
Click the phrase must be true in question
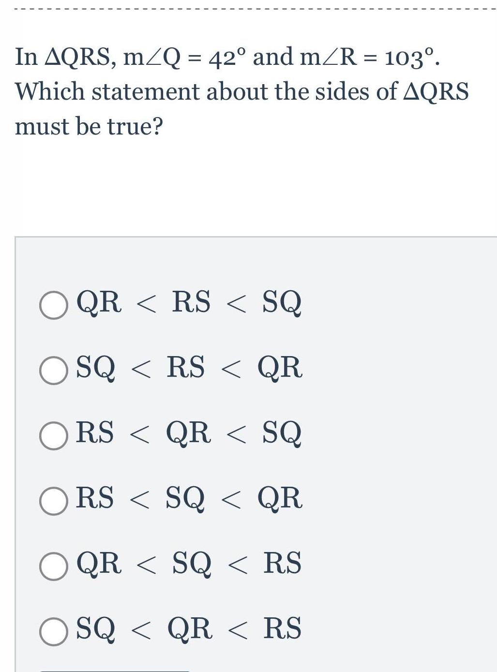pyautogui.click(x=90, y=127)
